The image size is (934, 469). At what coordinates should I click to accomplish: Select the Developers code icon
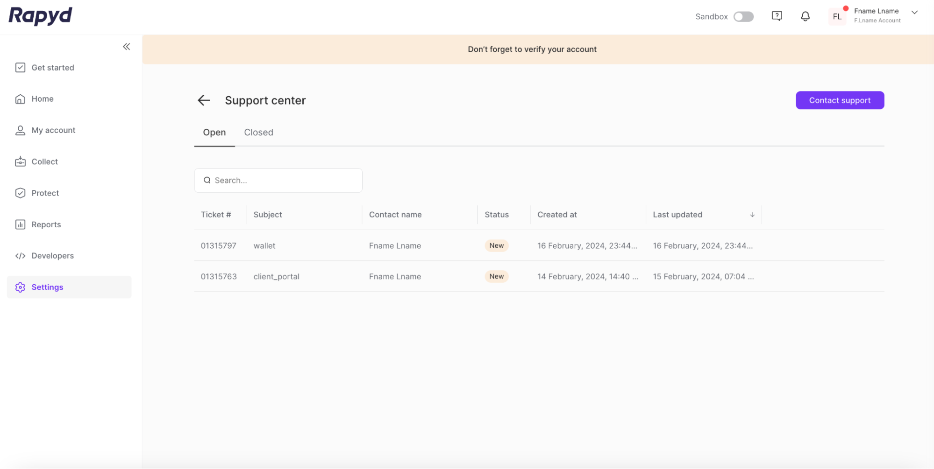coord(20,256)
